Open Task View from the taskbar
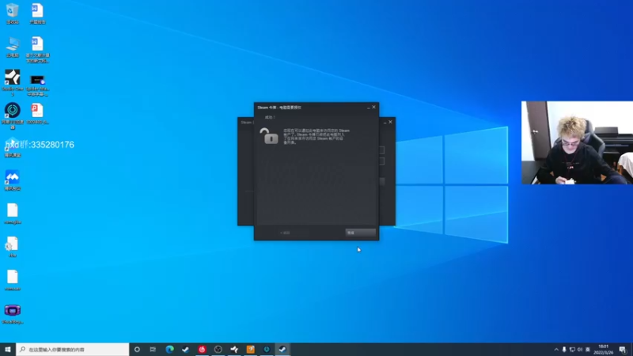The height and width of the screenshot is (356, 633). (x=153, y=350)
